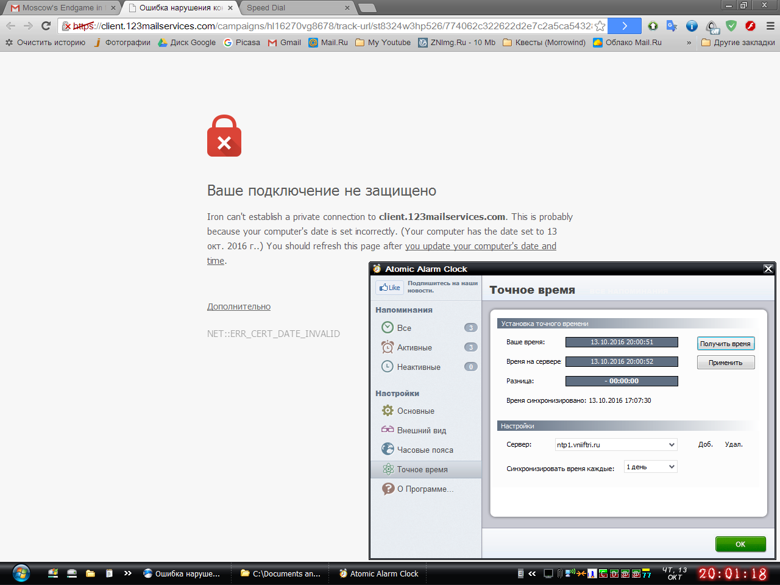Click the green shield extension icon
This screenshot has width=780, height=585.
pyautogui.click(x=731, y=26)
